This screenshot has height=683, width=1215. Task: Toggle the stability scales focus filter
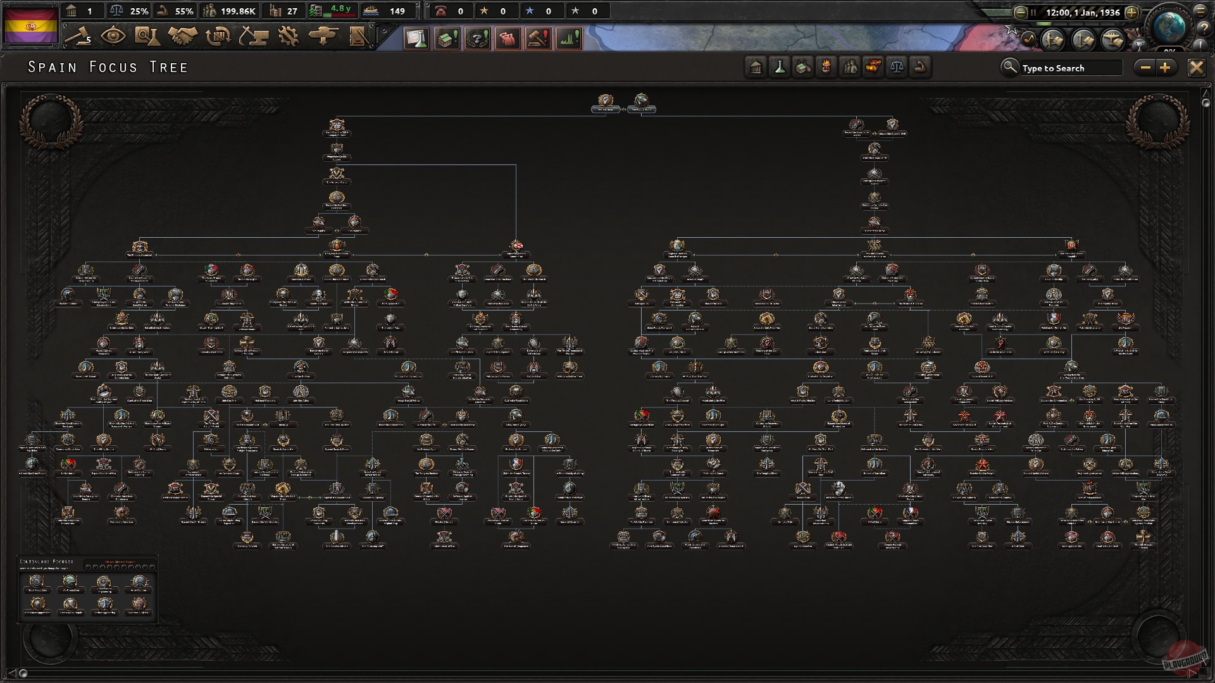897,67
